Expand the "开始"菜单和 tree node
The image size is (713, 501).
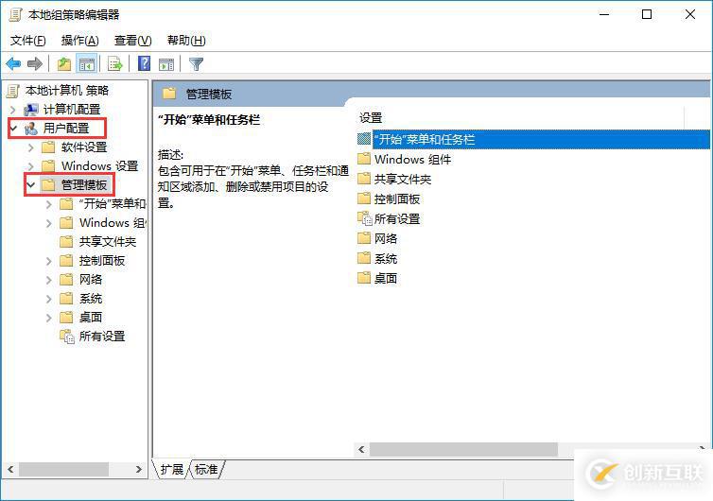click(x=48, y=204)
